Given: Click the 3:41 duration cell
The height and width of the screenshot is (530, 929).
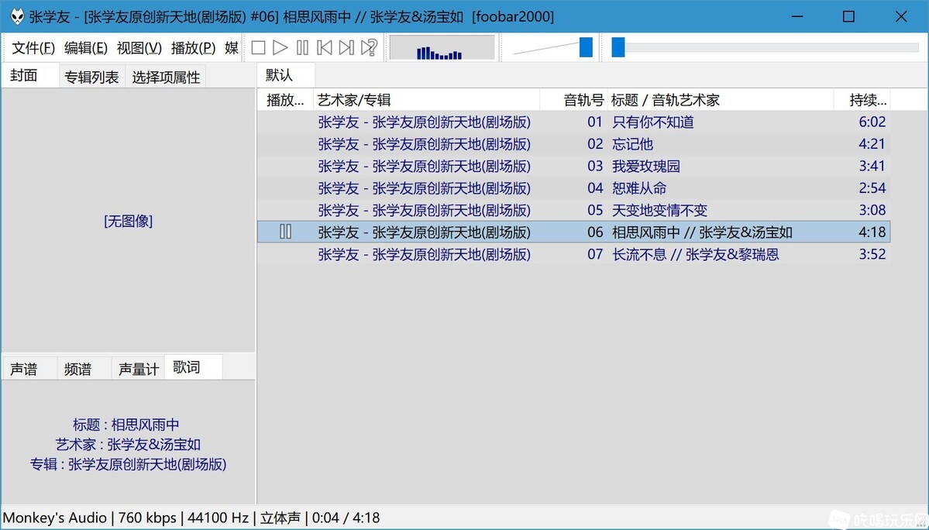Looking at the screenshot, I should [872, 166].
